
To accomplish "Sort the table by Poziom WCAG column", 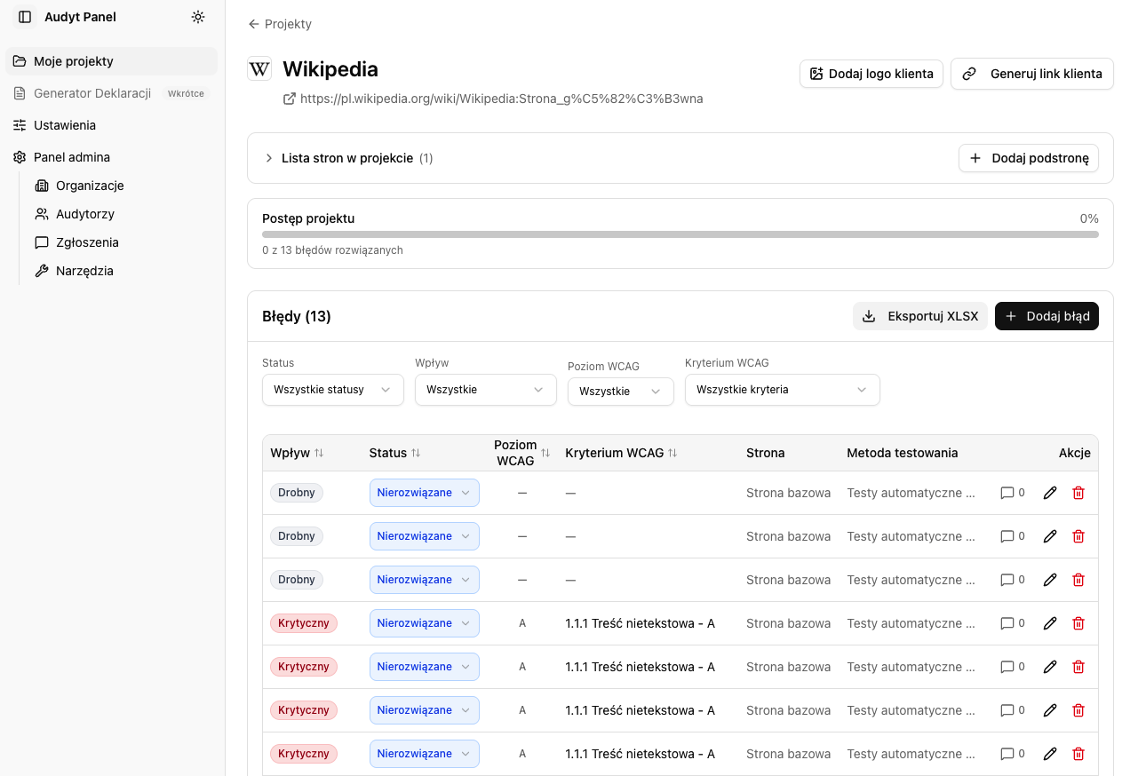I will coord(522,453).
